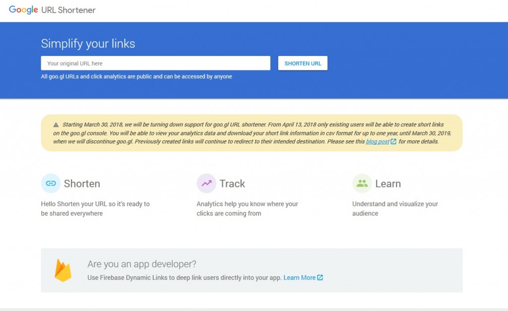Click the green Learn people icon

click(362, 183)
